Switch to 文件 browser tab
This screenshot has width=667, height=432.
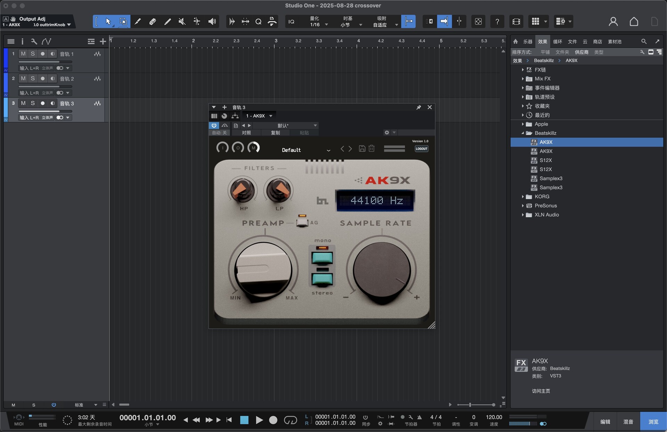pos(572,42)
